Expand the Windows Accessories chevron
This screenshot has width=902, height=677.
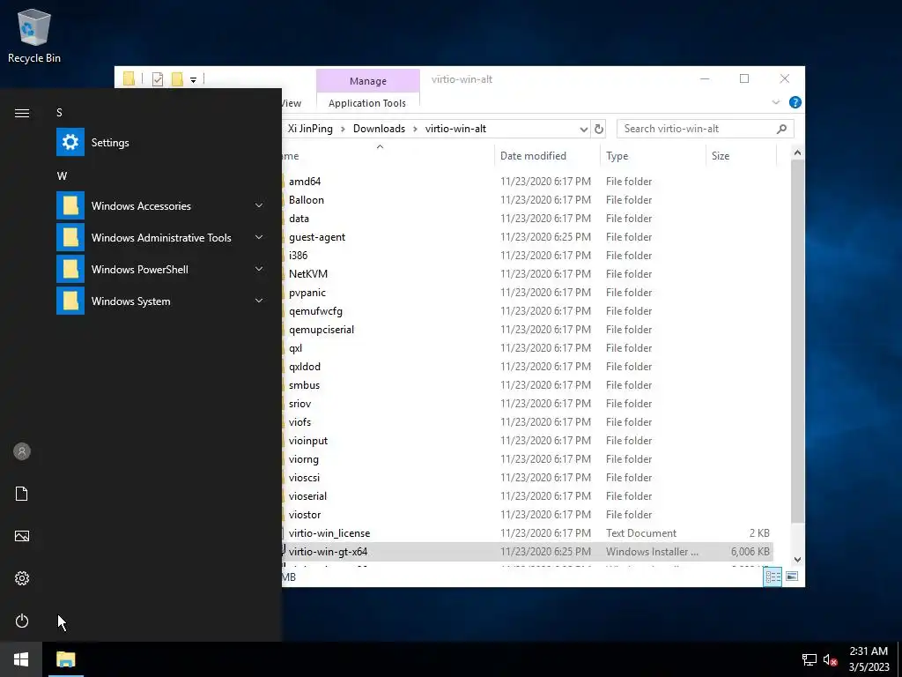(x=259, y=205)
